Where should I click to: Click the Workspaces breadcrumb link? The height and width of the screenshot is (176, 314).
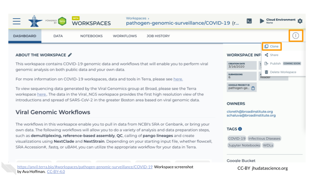pos(136,18)
